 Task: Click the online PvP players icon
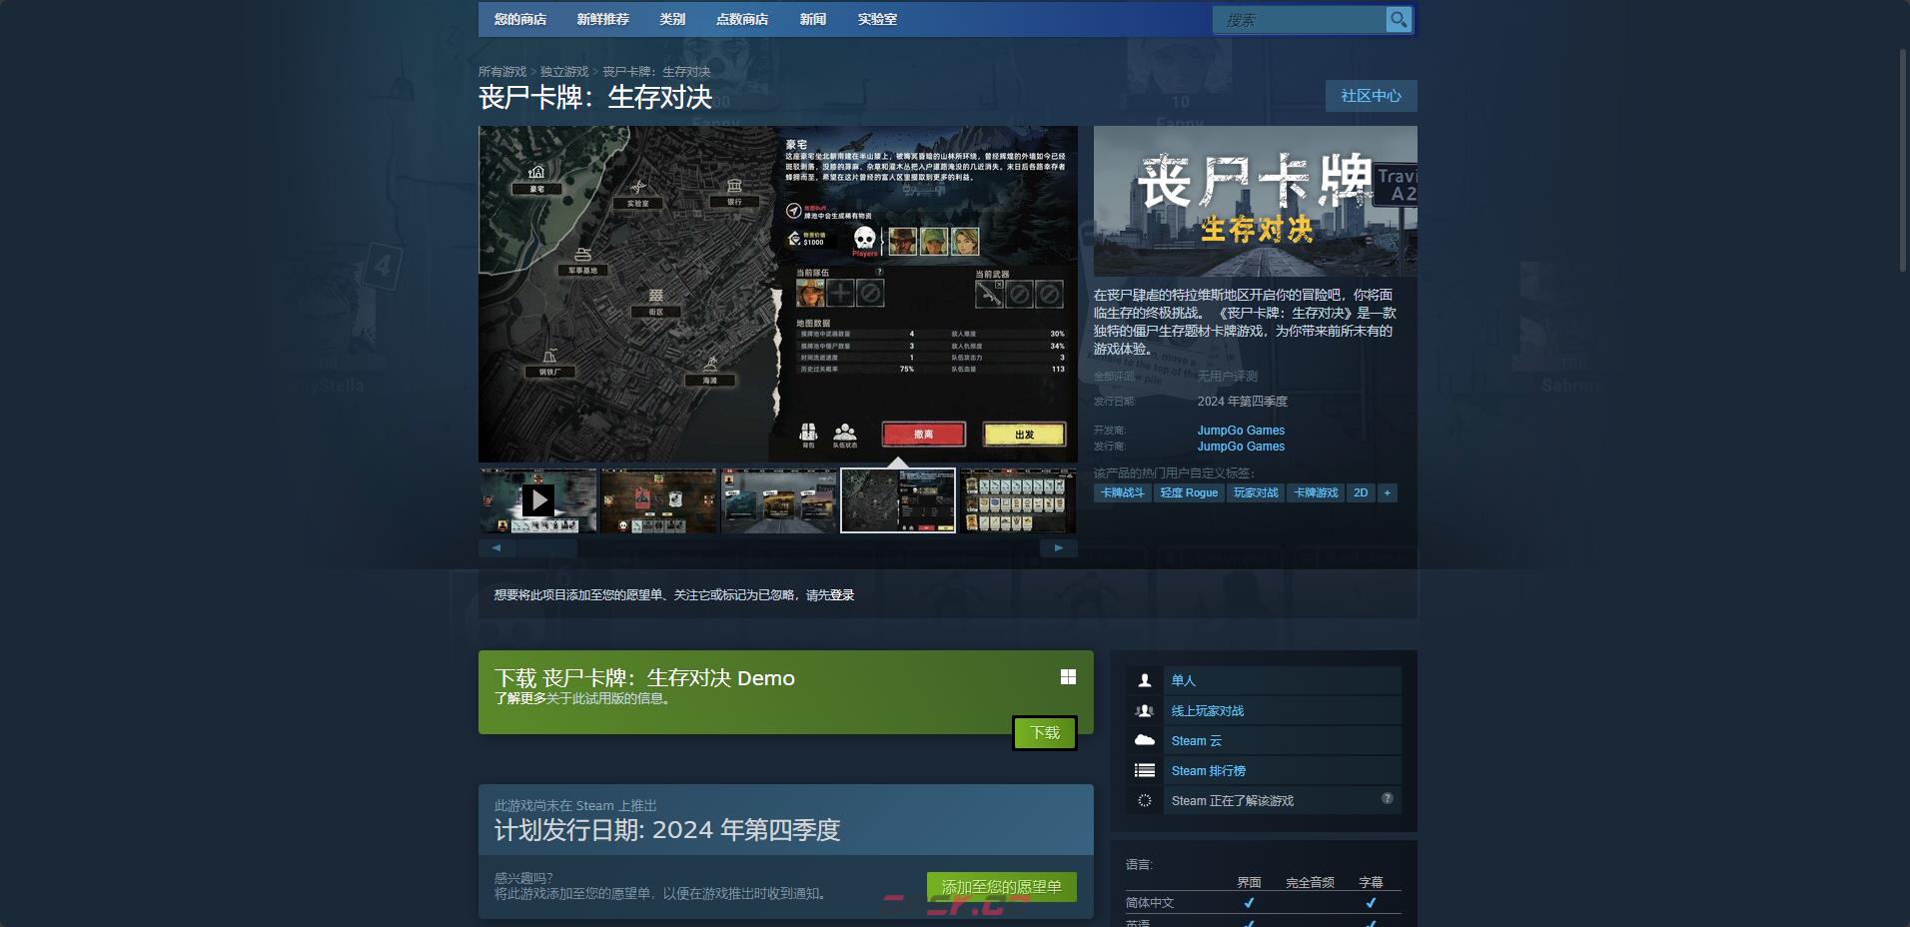click(x=1145, y=710)
